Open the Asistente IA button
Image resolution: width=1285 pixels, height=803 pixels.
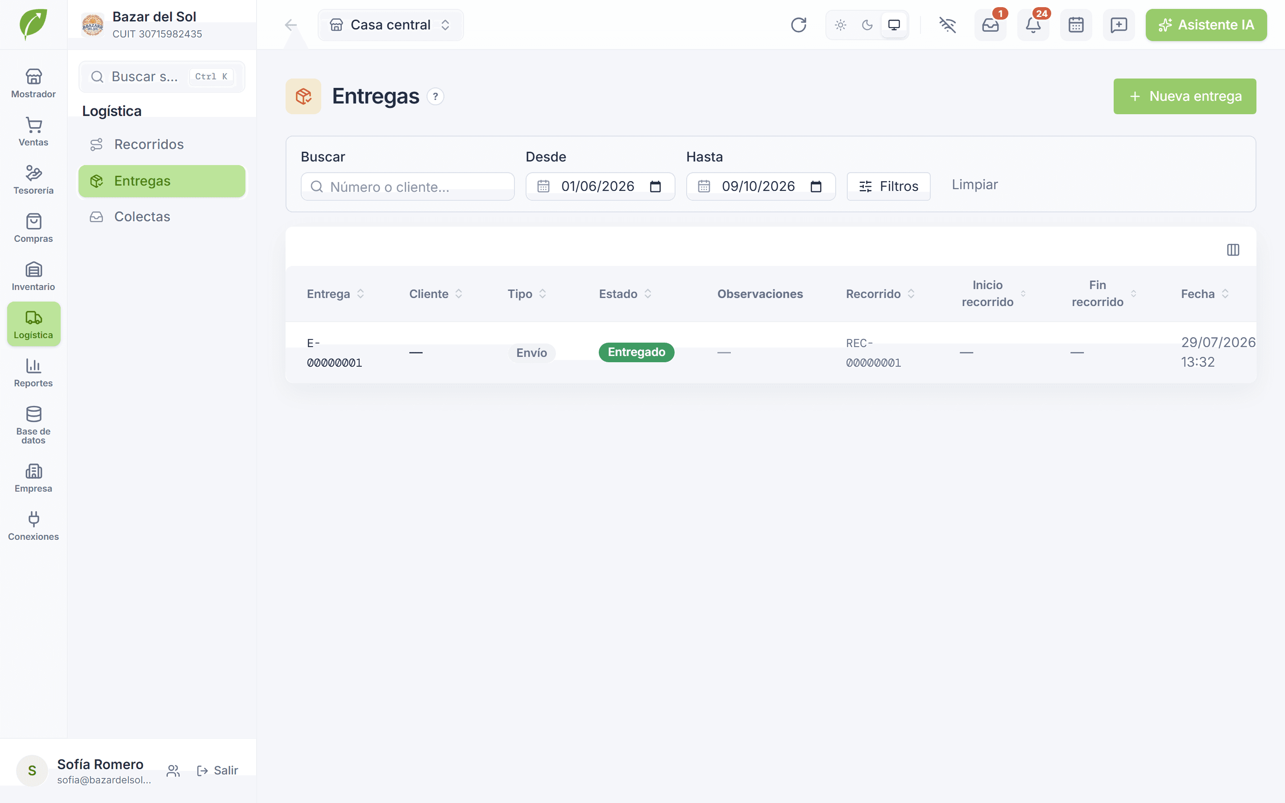click(1206, 25)
